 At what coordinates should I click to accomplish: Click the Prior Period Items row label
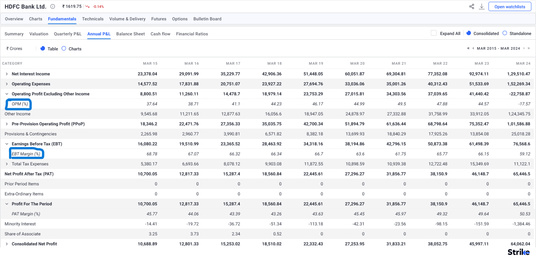[x=22, y=184]
